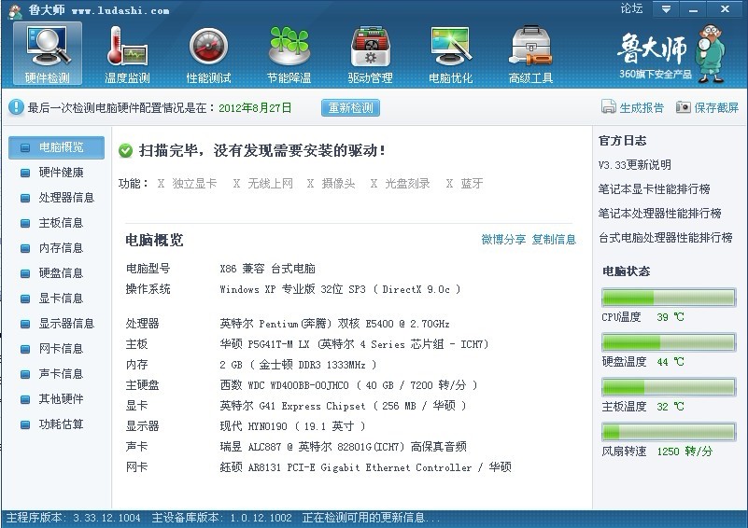Image resolution: width=748 pixels, height=528 pixels.
Task: Open 台式电脑处理器性能排行榜 link
Action: [x=666, y=238]
